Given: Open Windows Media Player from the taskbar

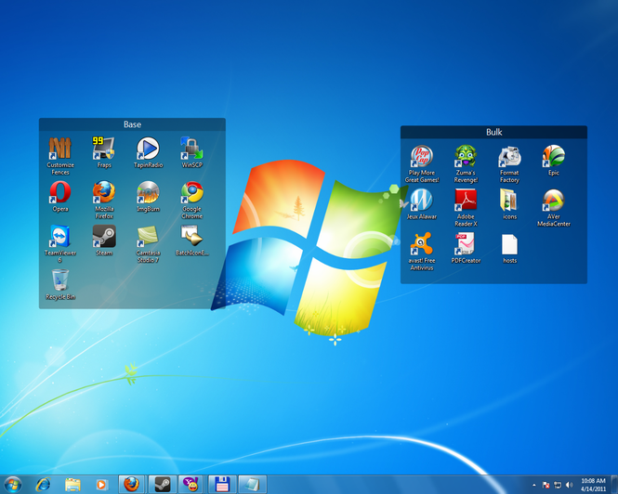Looking at the screenshot, I should tap(101, 484).
